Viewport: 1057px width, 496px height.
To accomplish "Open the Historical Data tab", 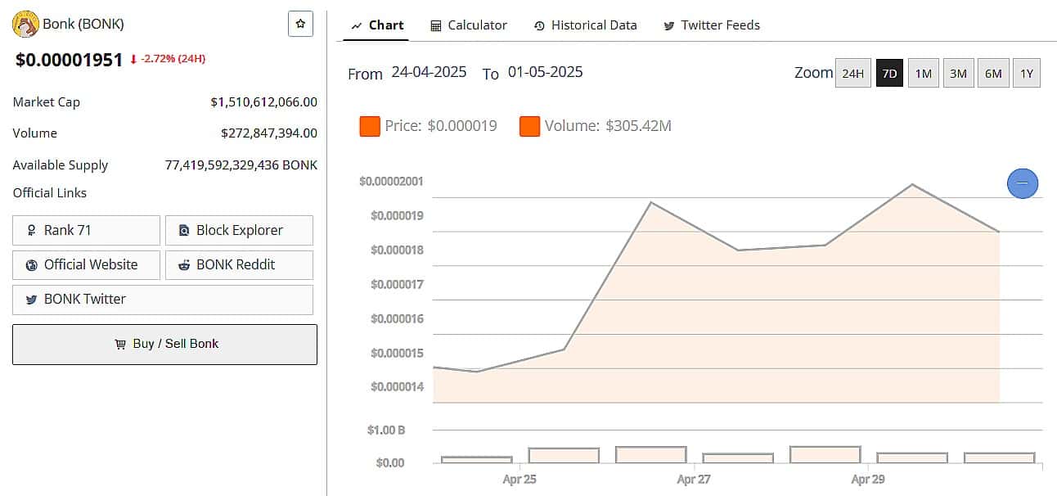I will point(585,25).
